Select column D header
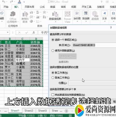Screen dimensions: 116x117 coord(36,39)
